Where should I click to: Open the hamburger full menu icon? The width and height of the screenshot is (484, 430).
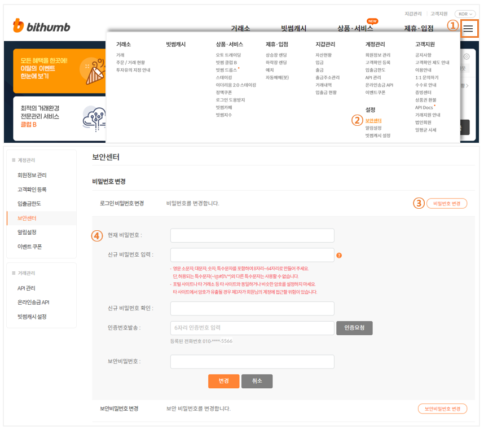click(x=468, y=29)
